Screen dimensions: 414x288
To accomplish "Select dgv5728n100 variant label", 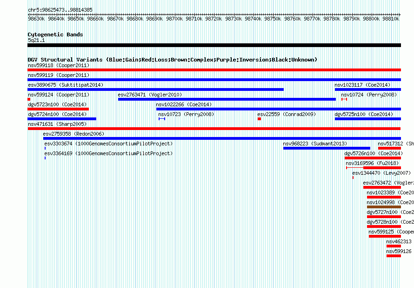I will pyautogui.click(x=390, y=222).
